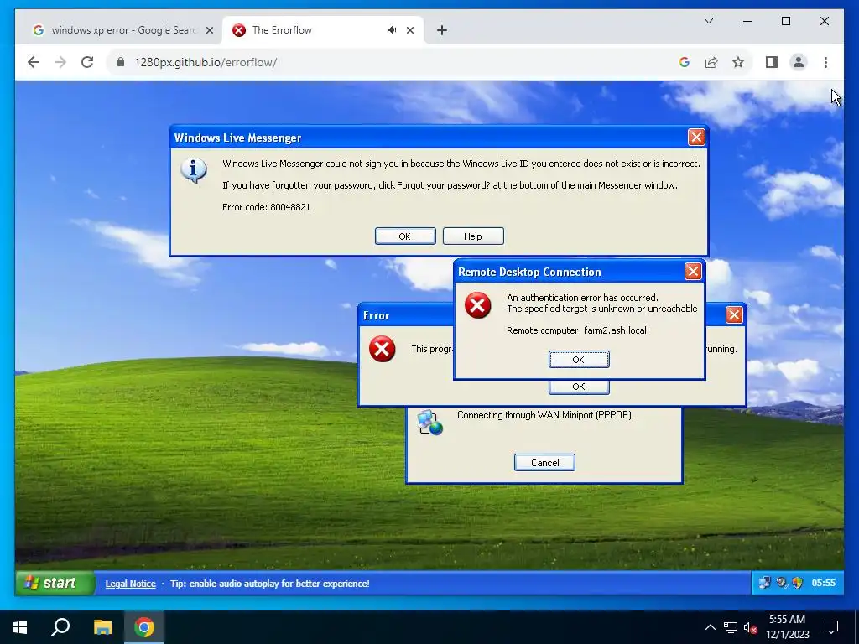Screen dimensions: 859x644
Task: Open File Explorer from the taskbar
Action: pos(102,627)
